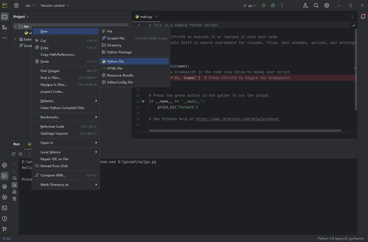The width and height of the screenshot is (368, 242).
Task: Open more tool windows ellipsis
Action: pyautogui.click(x=5, y=38)
